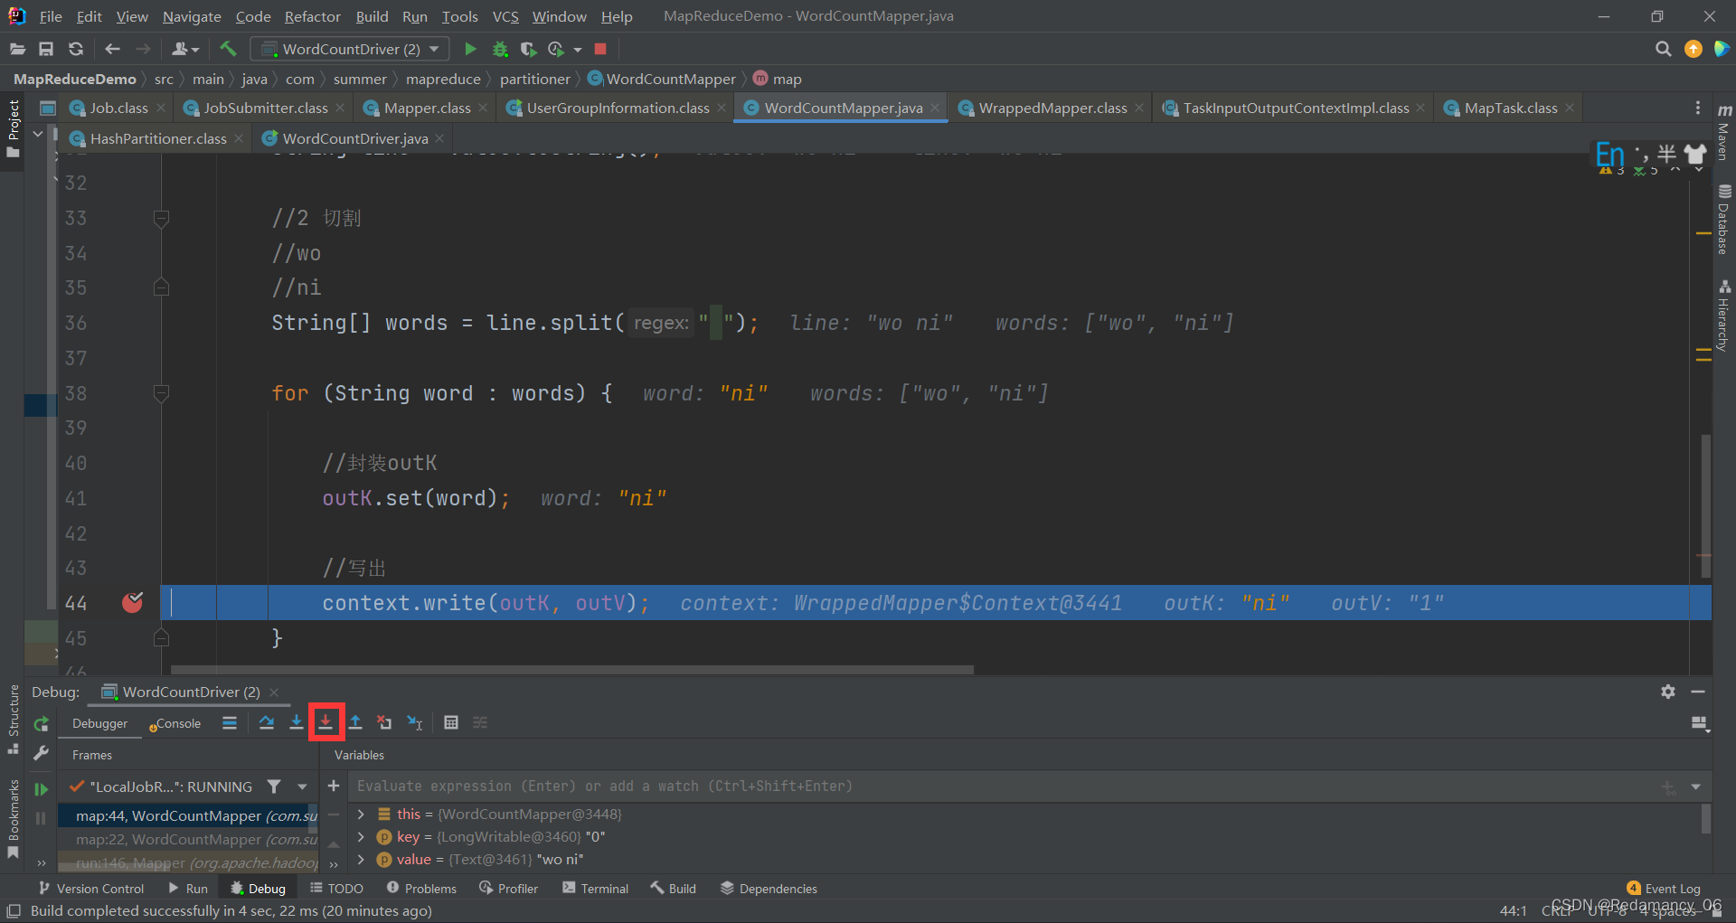This screenshot has height=923, width=1736.
Task: Open the thread selector dropdown arrow
Action: [302, 786]
